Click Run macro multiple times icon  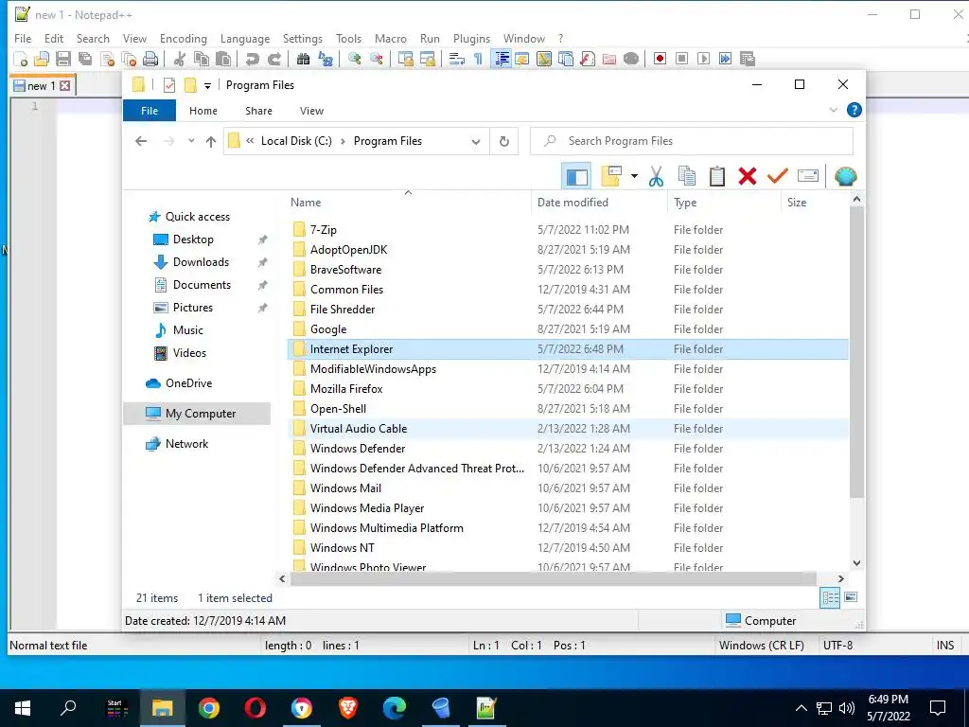coord(725,59)
